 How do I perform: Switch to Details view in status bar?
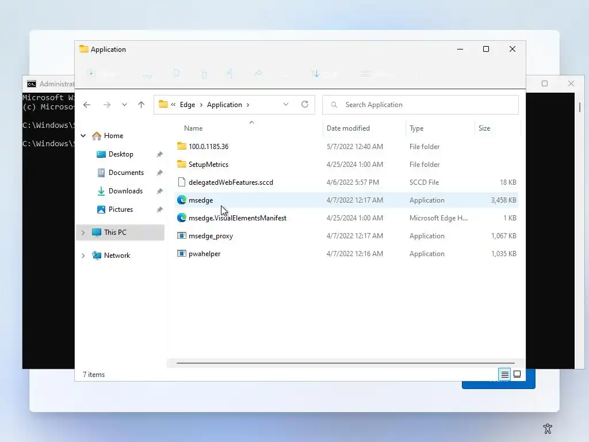tap(504, 374)
